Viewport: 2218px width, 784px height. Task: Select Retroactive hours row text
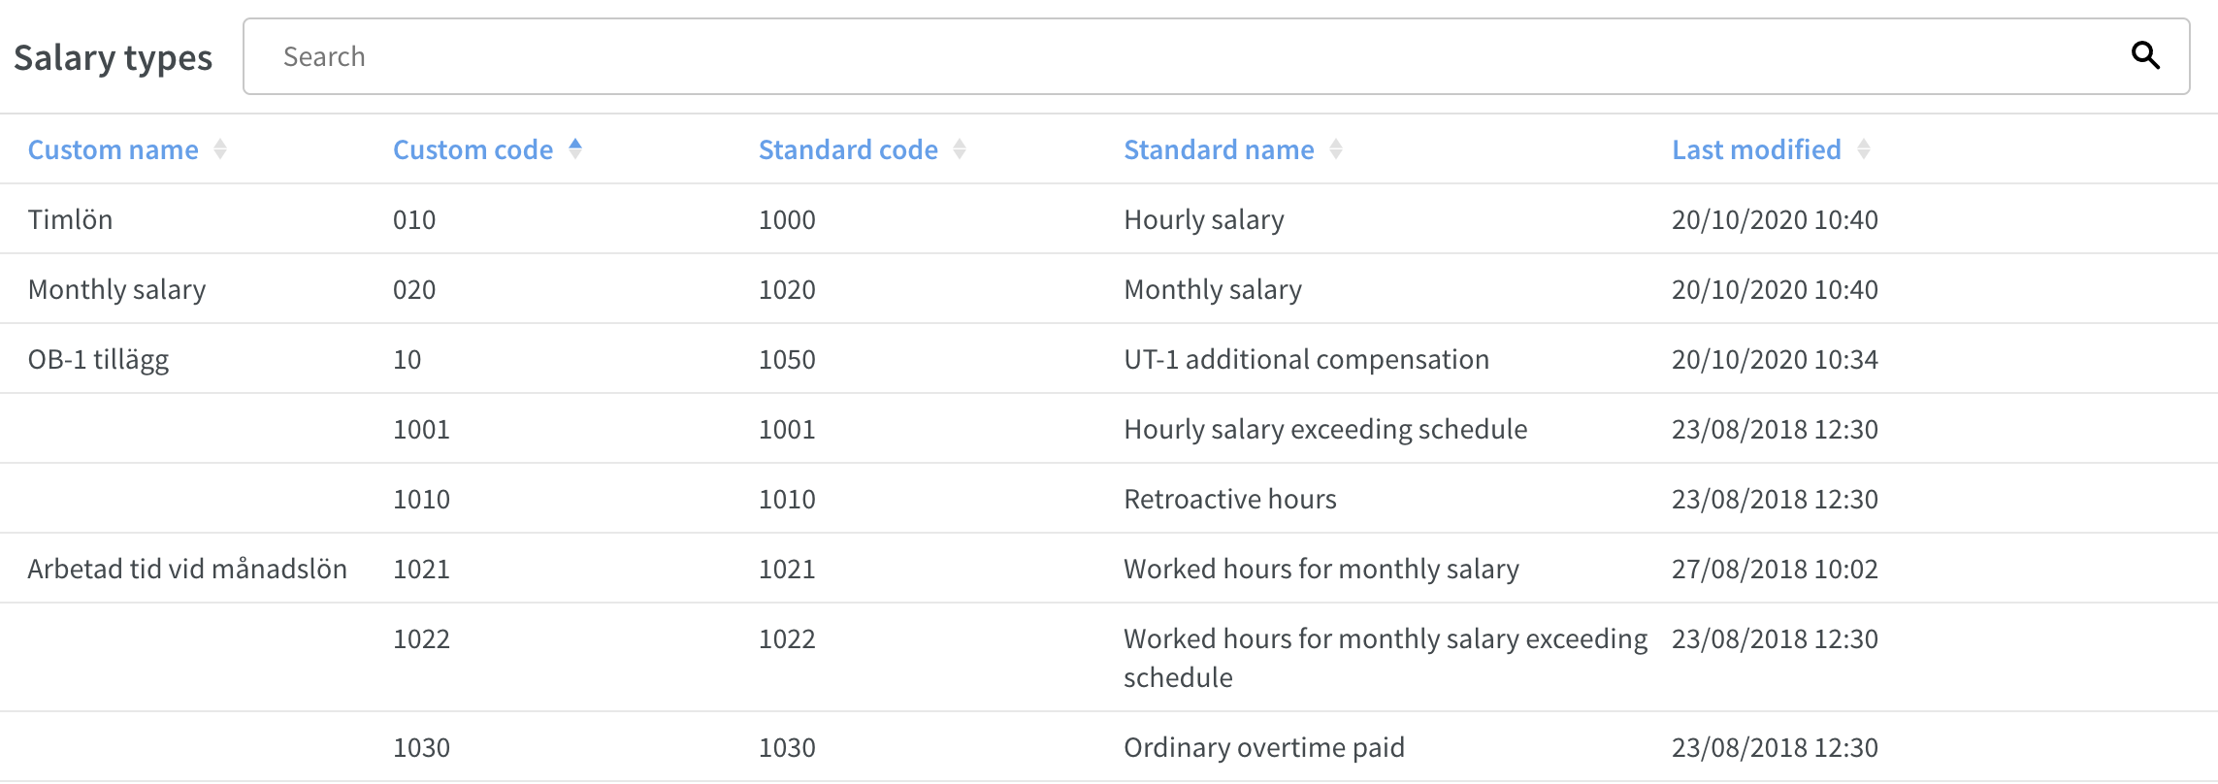(1230, 499)
